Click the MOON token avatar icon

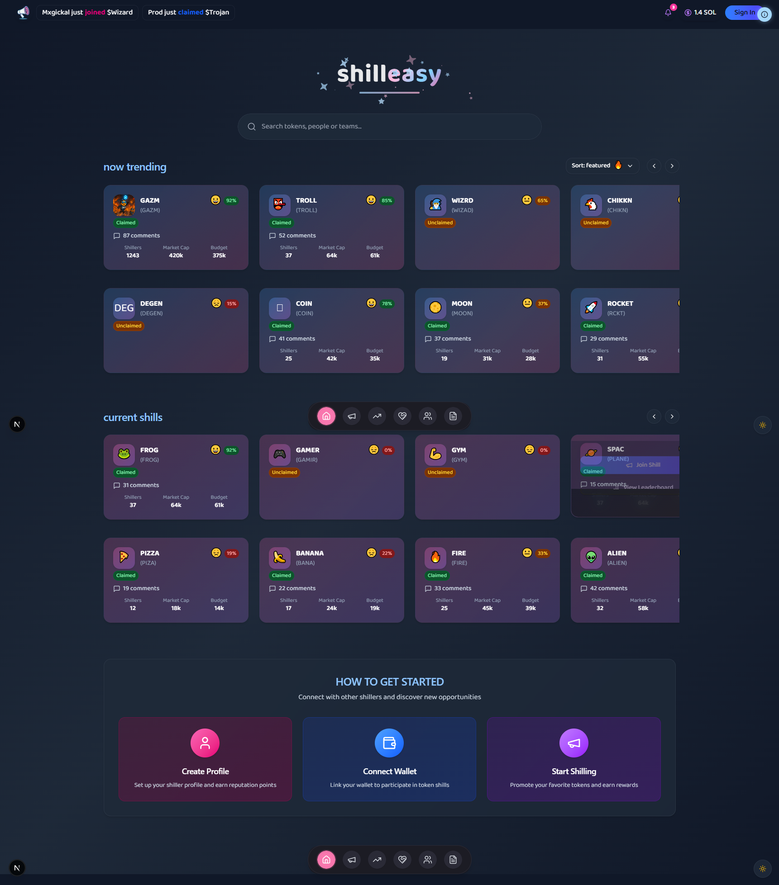click(435, 308)
